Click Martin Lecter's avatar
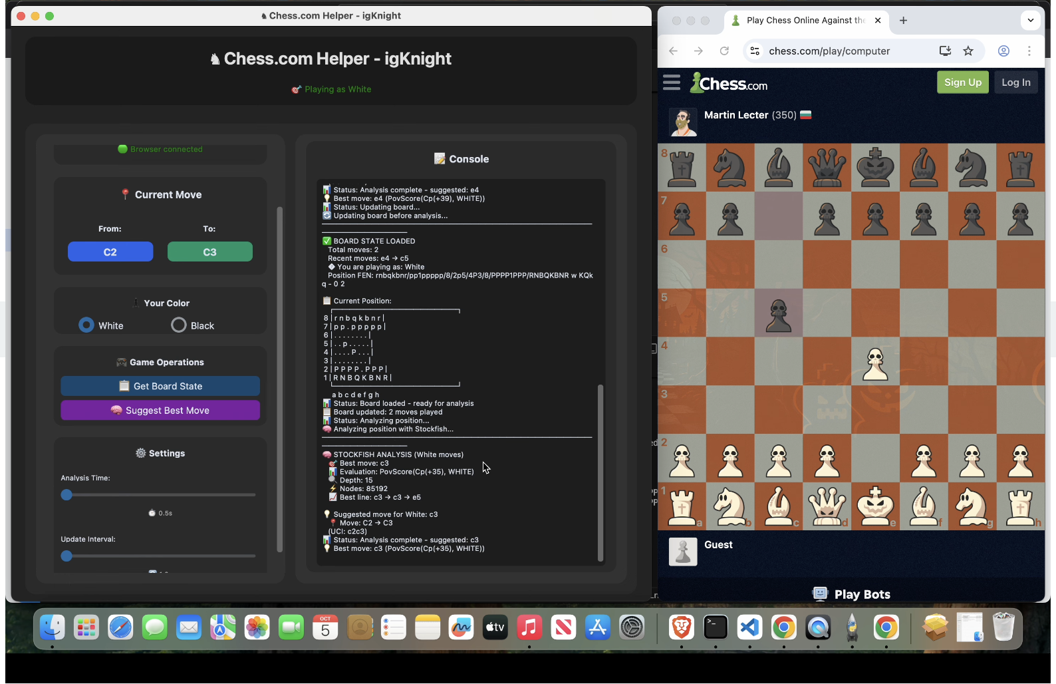 point(683,122)
